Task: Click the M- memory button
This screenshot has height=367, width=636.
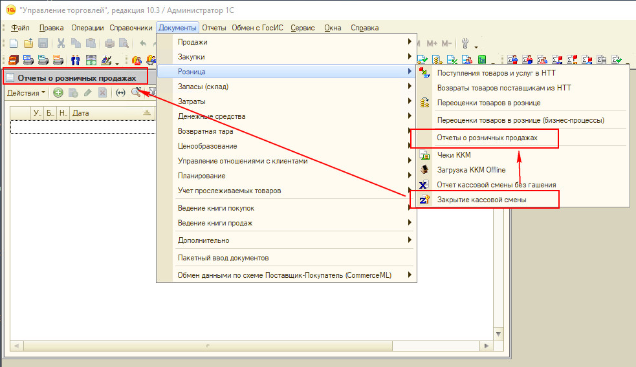Action: [x=446, y=43]
